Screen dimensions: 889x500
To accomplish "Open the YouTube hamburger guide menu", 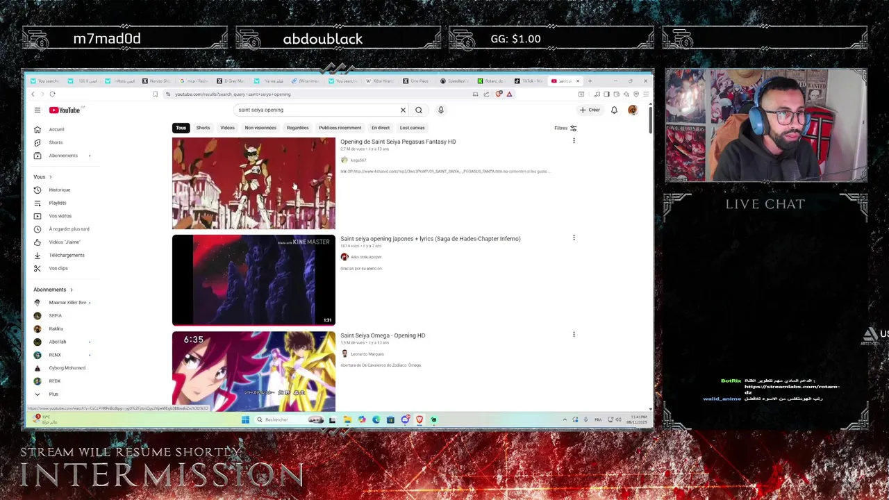I will tap(38, 110).
